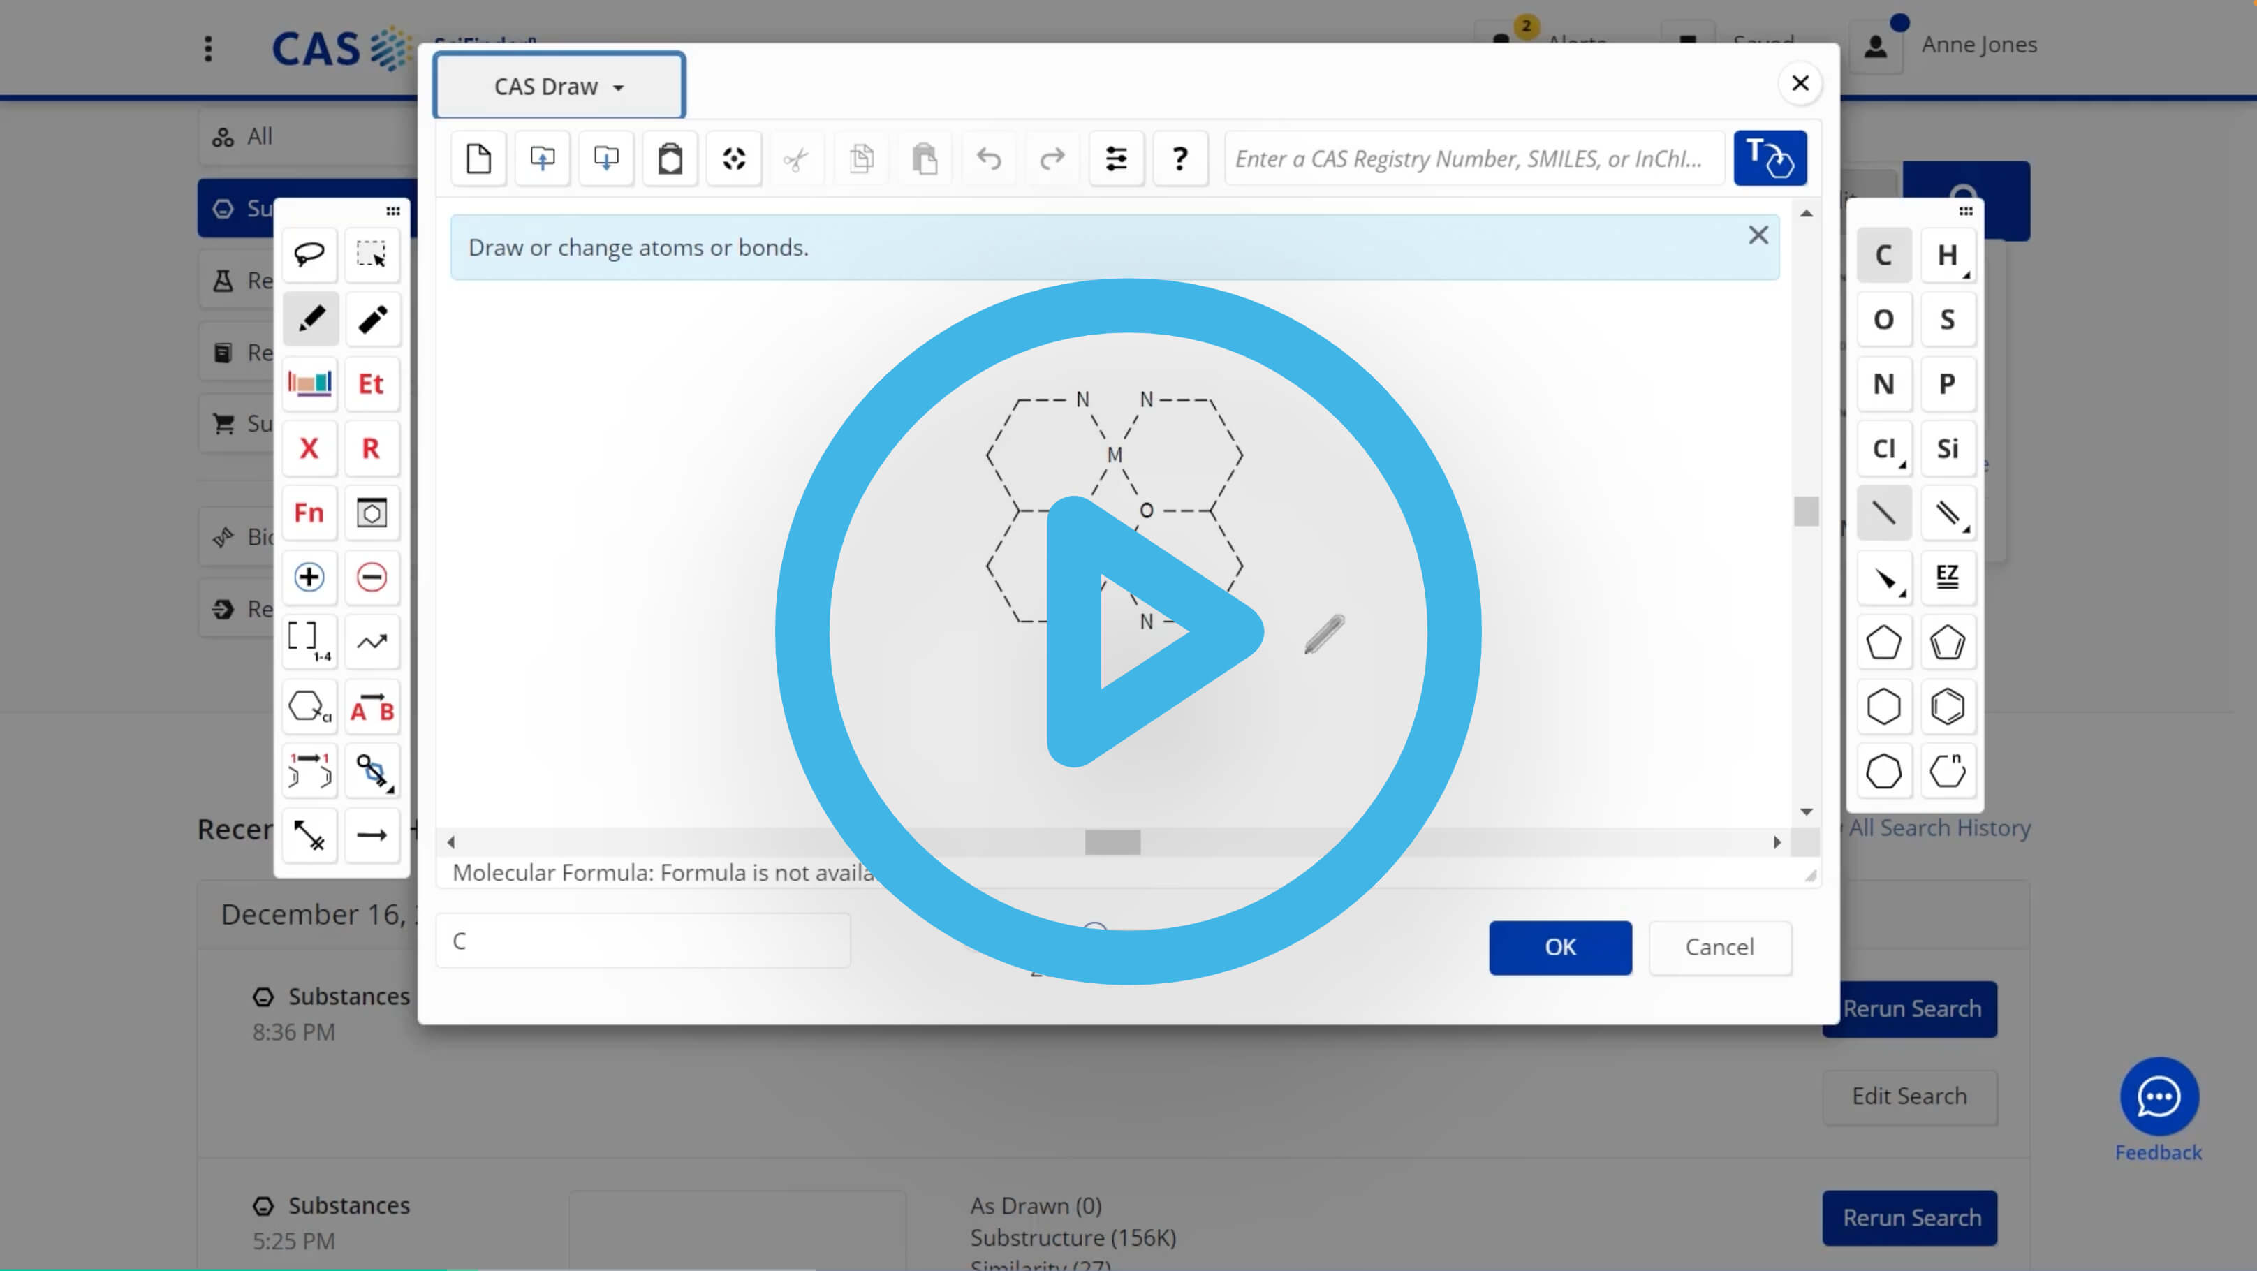
Task: Select the Phosphorus atom button
Action: pos(1947,383)
